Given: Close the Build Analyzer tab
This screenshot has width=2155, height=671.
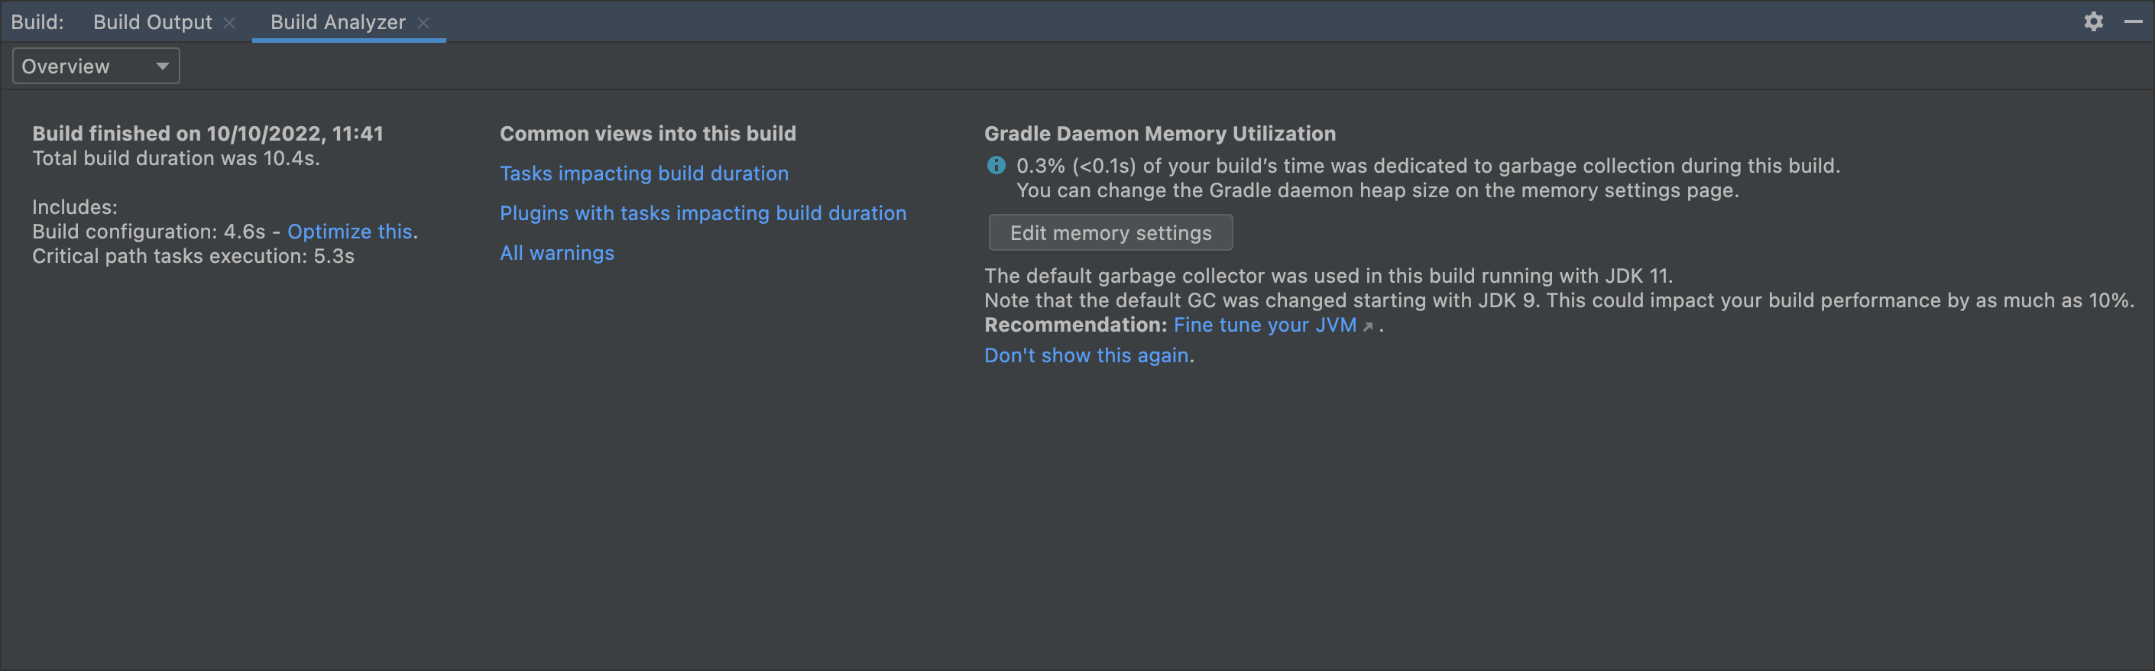Looking at the screenshot, I should point(423,24).
